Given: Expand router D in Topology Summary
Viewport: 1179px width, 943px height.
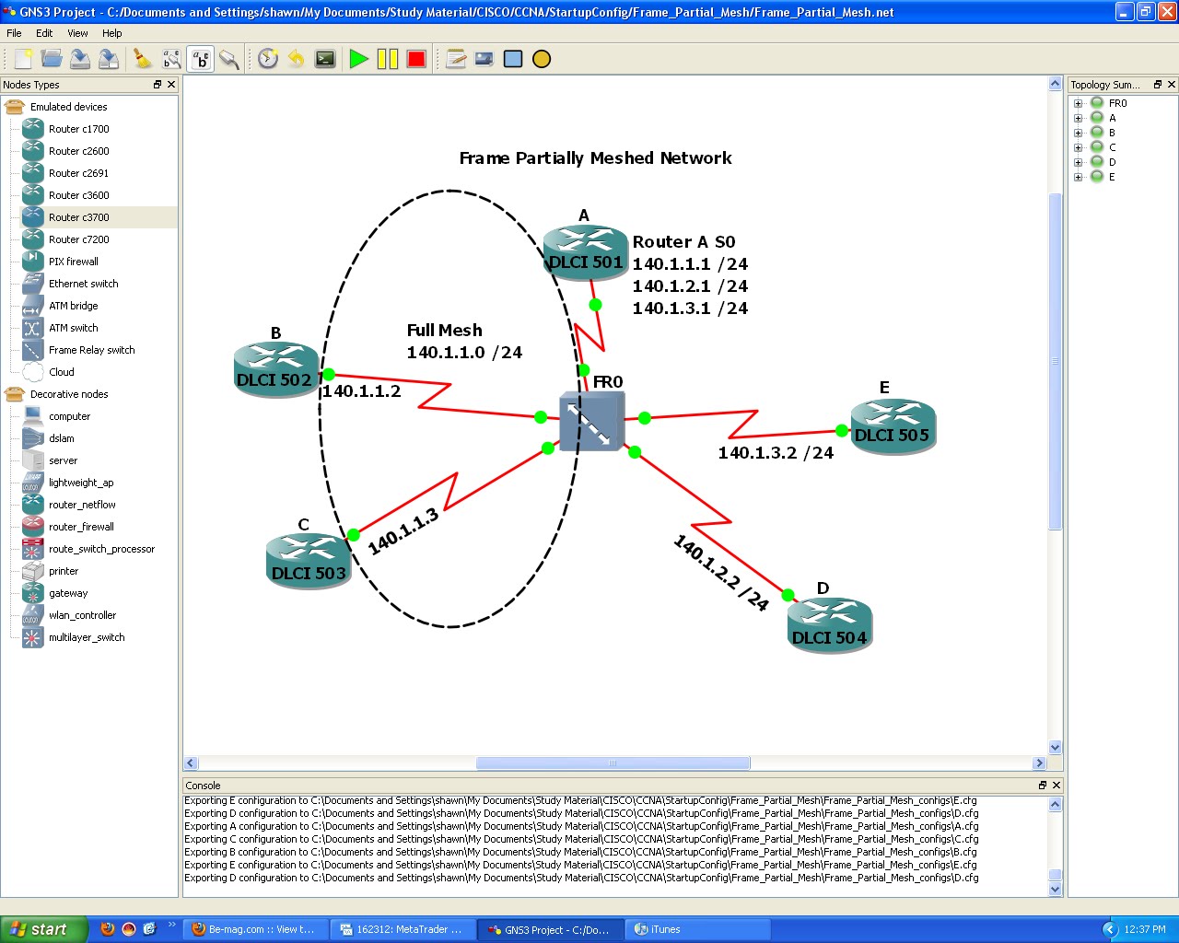Looking at the screenshot, I should (x=1078, y=162).
